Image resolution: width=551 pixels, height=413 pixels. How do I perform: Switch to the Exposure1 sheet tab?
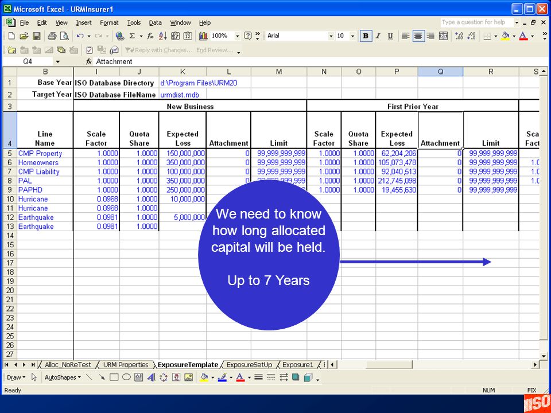coord(298,365)
